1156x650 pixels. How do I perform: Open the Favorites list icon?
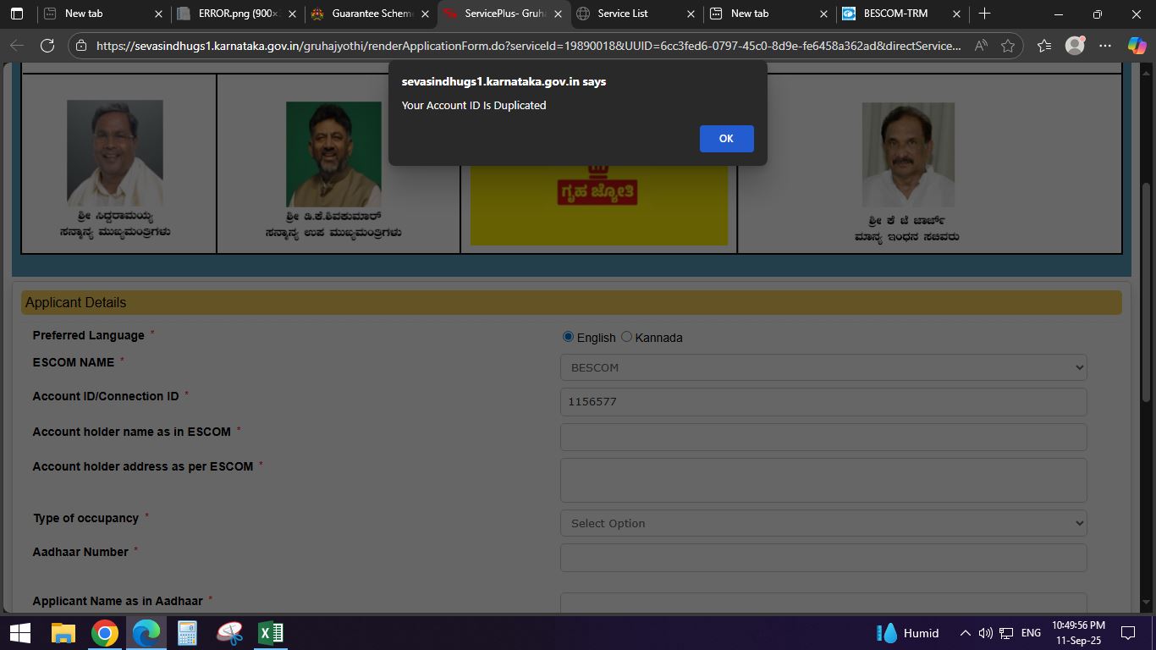[x=1044, y=46]
